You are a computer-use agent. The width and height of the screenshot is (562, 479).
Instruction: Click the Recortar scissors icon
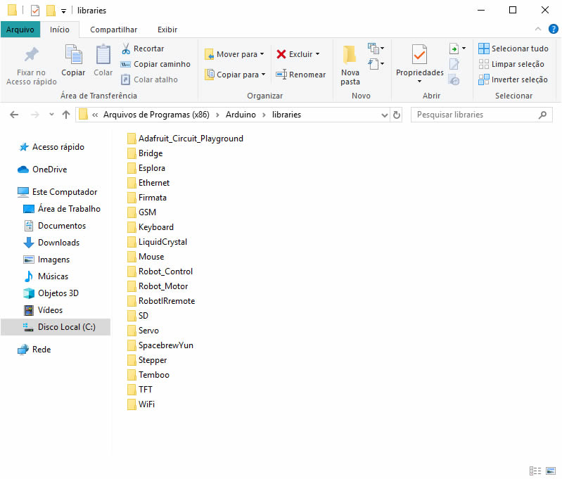click(x=126, y=49)
